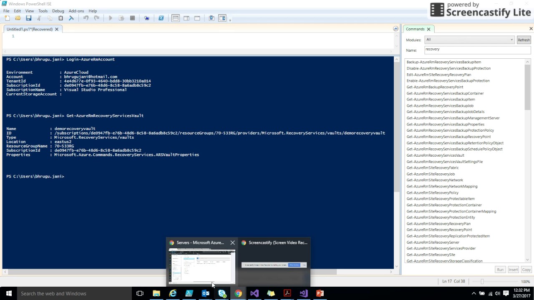534x300 pixels.
Task: Select Get-AzureRmSiteRecoveryPolicy command
Action: pos(432,192)
